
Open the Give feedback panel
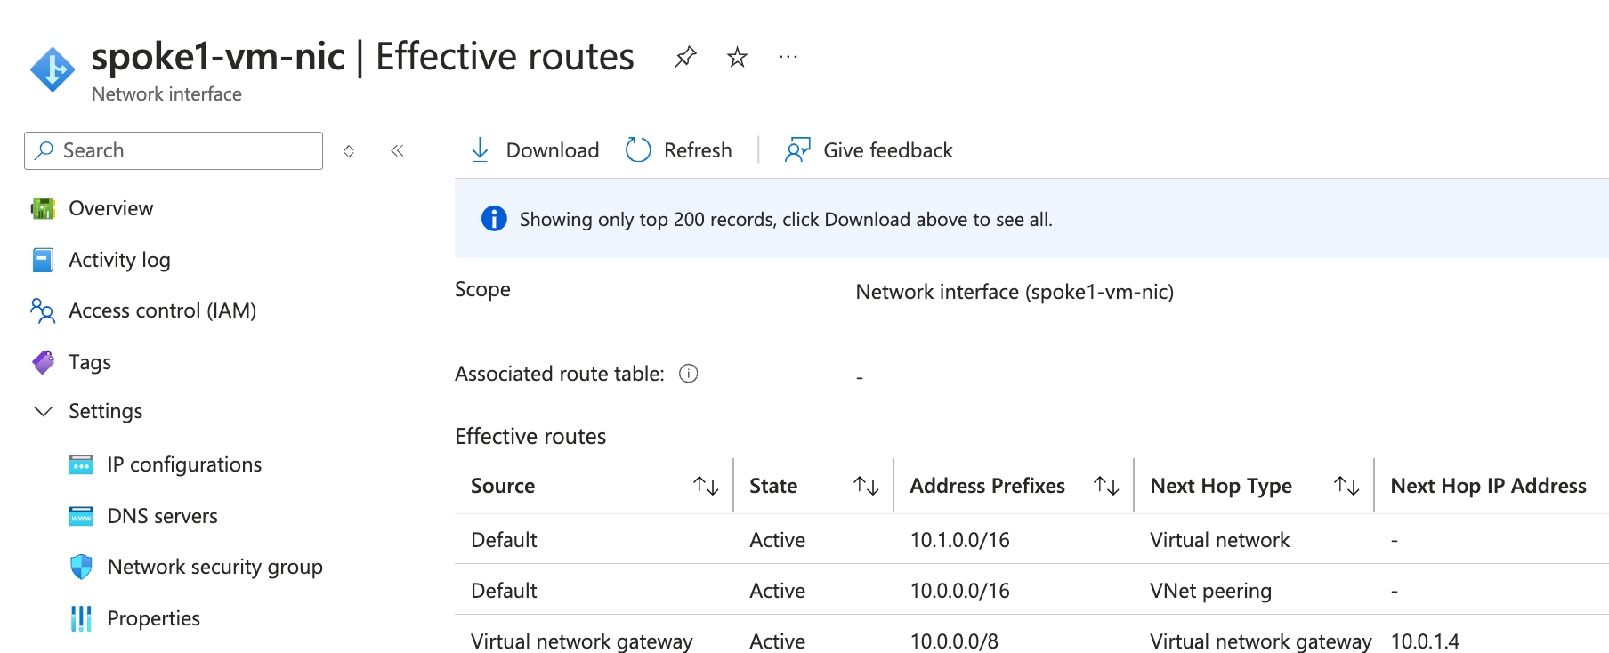click(869, 150)
